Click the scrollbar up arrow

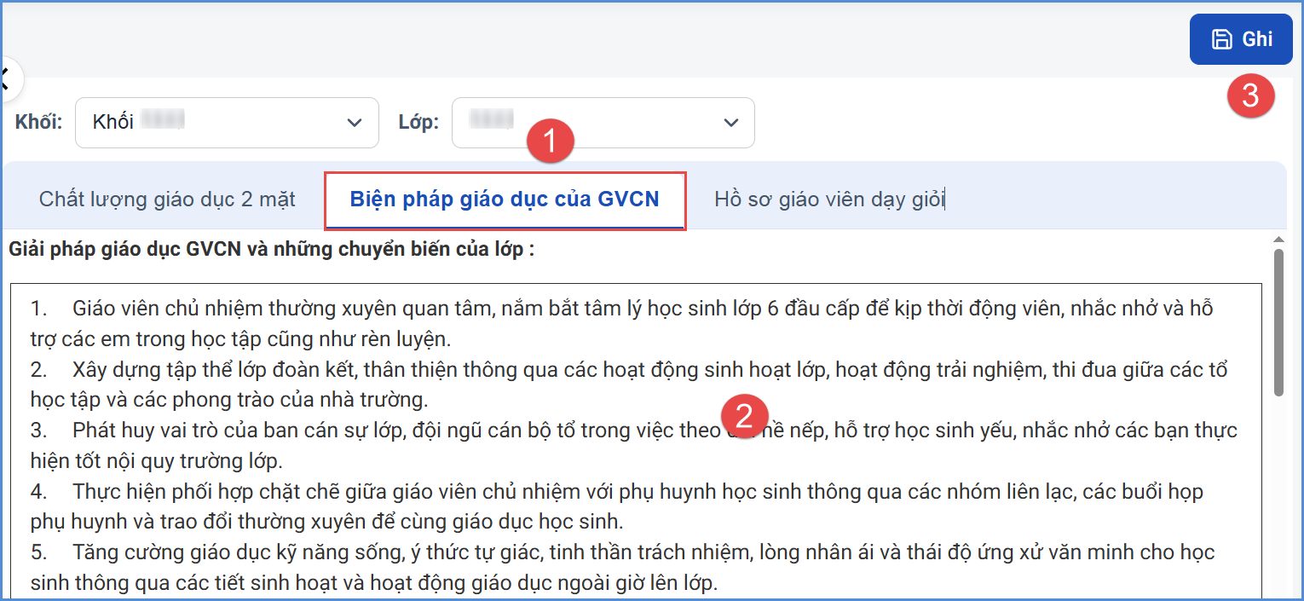click(x=1278, y=240)
